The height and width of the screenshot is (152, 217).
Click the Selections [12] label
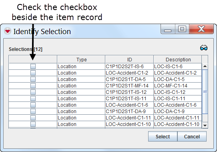26,49
